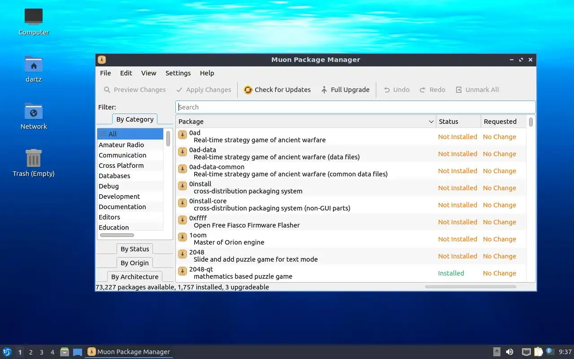Click the Installed status of 2048-qt
574x359 pixels.
451,273
